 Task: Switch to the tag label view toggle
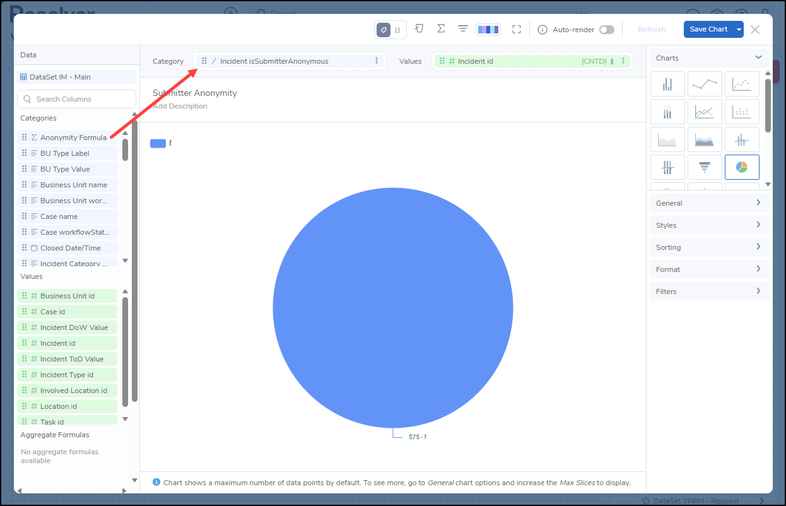click(x=384, y=30)
